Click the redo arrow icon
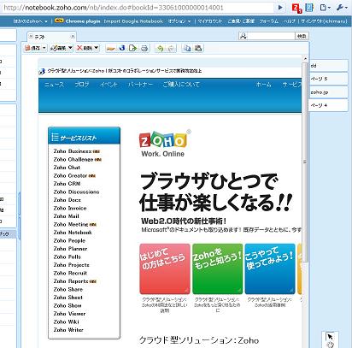Image resolution: width=352 pixels, height=348 pixels. (172, 49)
